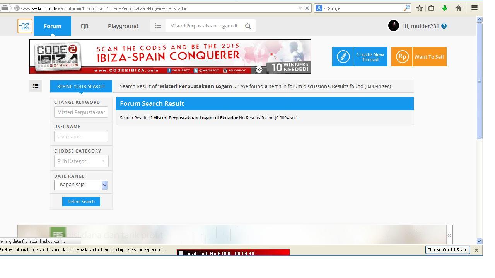Click the Google search field in toolbar

pos(364,8)
